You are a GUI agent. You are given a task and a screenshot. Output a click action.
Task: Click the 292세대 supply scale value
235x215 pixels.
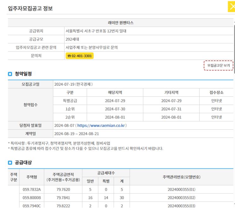[x=72, y=39]
